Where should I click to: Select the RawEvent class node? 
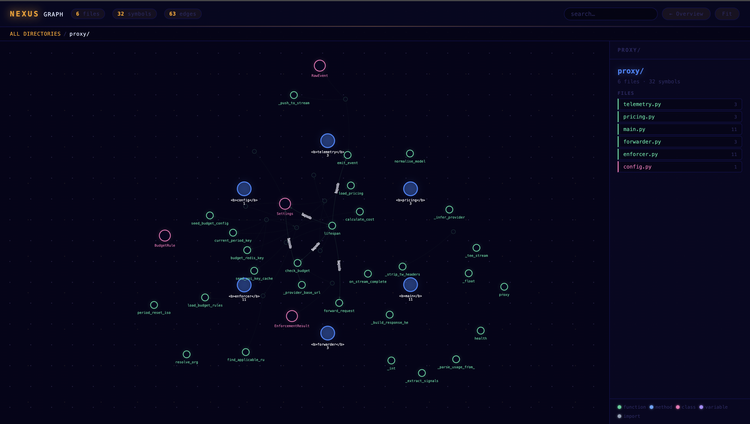coord(320,66)
